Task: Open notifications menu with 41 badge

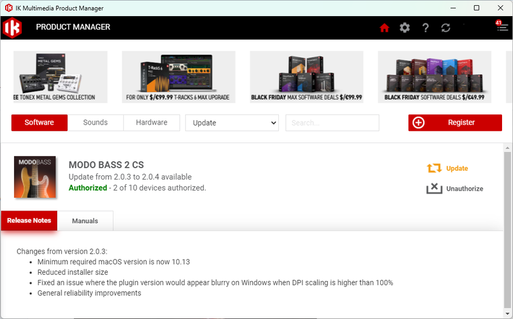Action: (x=502, y=26)
